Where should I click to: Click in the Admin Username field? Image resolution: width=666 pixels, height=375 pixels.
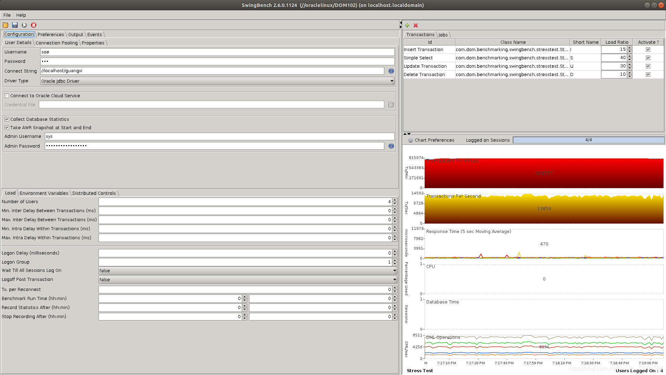pos(220,136)
